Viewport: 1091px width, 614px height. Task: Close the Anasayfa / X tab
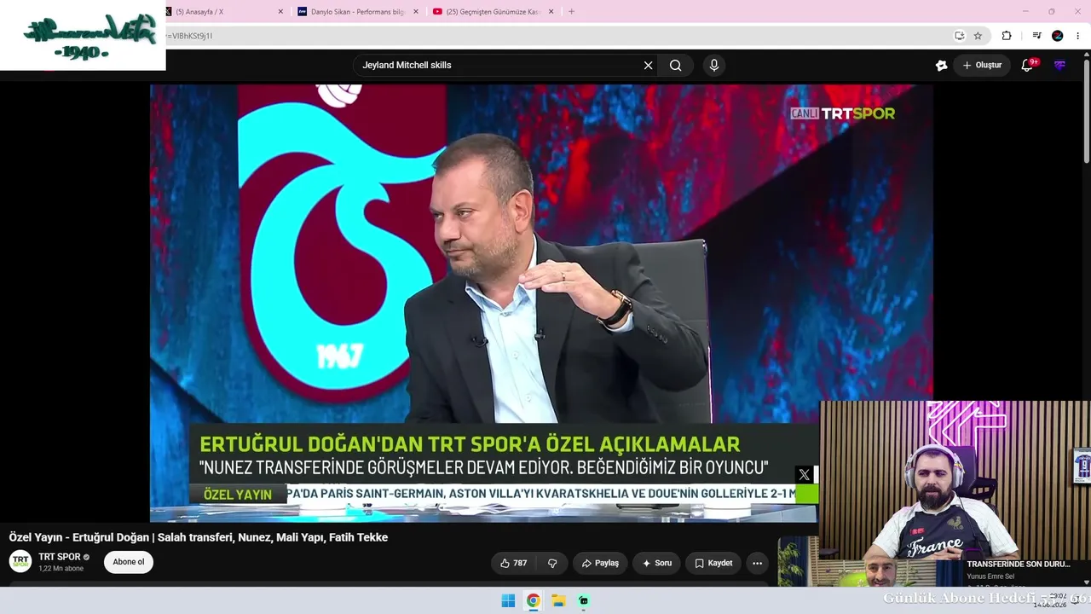pyautogui.click(x=280, y=12)
